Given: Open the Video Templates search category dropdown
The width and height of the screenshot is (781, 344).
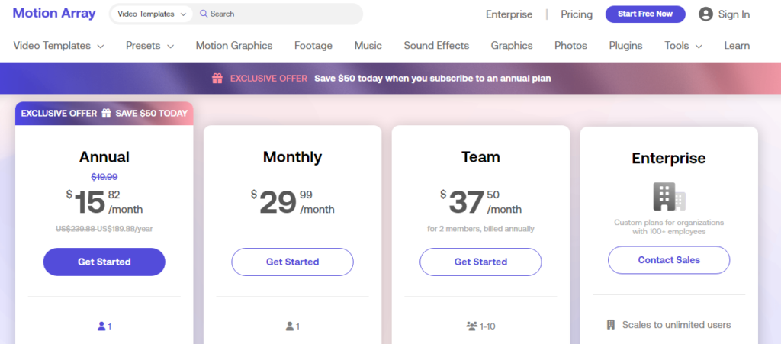Looking at the screenshot, I should coord(151,14).
